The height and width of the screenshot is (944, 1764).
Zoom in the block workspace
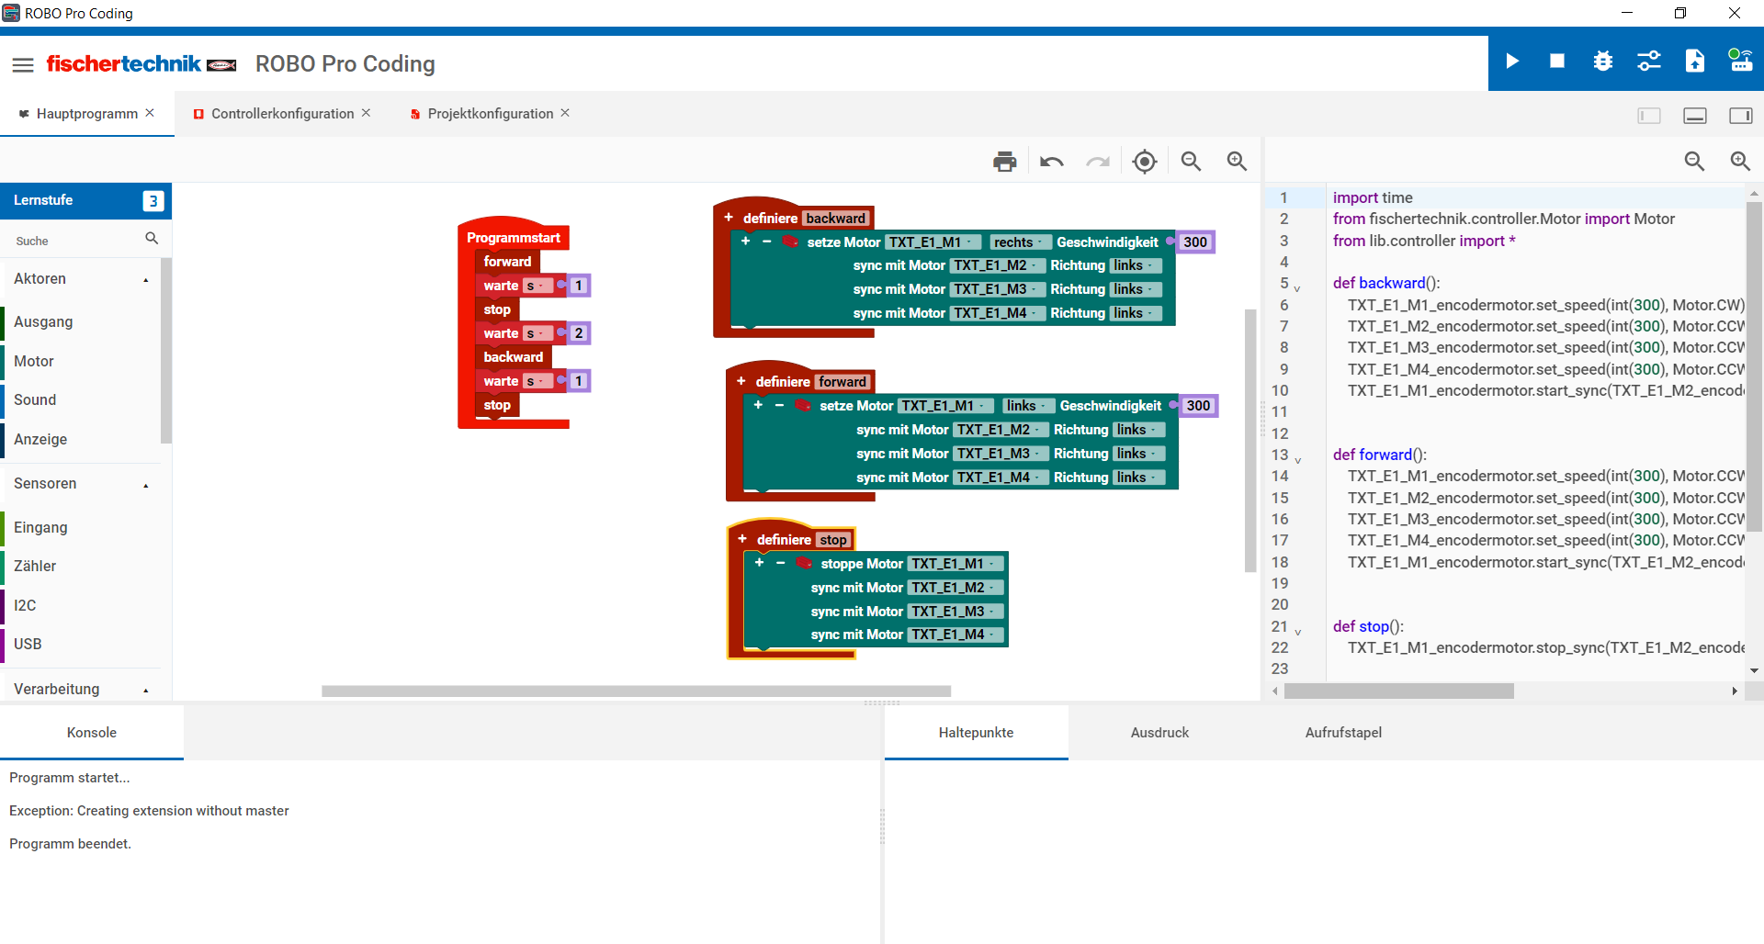pyautogui.click(x=1238, y=162)
